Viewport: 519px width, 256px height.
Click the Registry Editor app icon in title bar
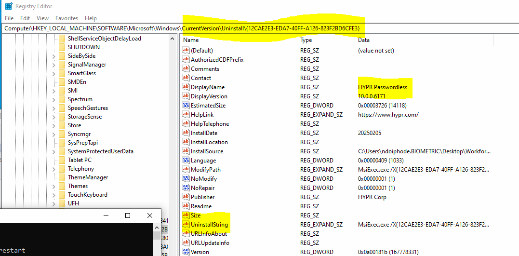click(x=9, y=6)
